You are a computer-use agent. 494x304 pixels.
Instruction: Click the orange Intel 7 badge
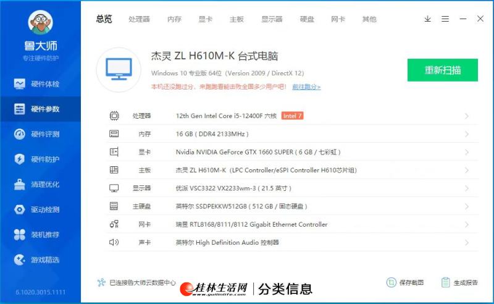[292, 116]
